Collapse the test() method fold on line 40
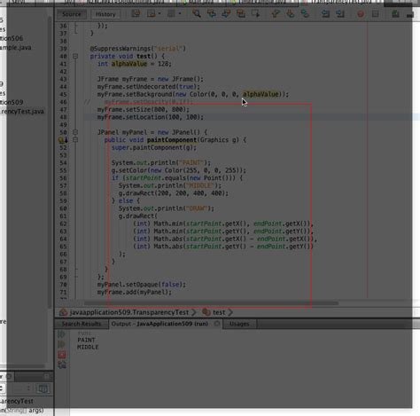Screen dimensions: 420x416 click(75, 56)
